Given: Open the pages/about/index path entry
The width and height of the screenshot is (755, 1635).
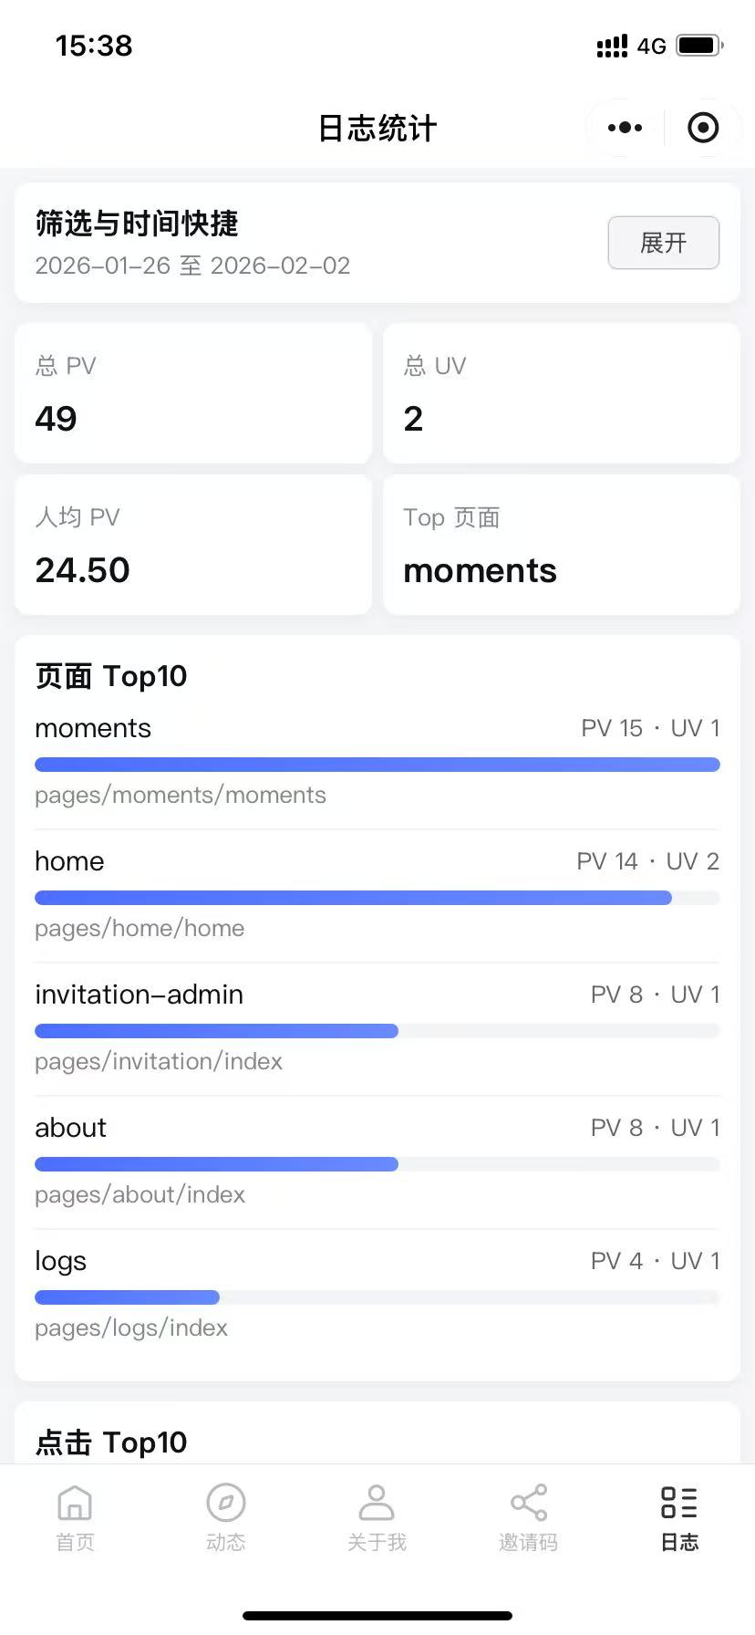Looking at the screenshot, I should click(140, 1194).
